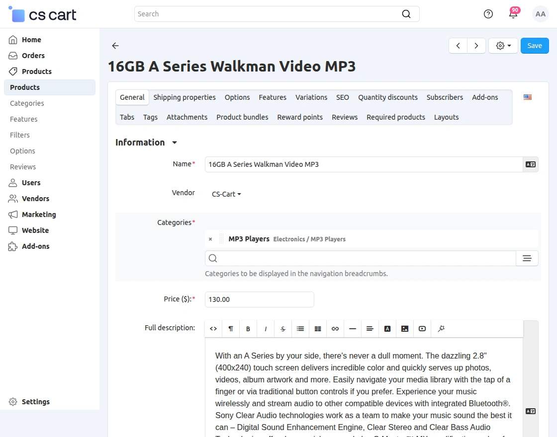Open the Quantity discounts tab
This screenshot has height=437, width=557.
click(388, 97)
